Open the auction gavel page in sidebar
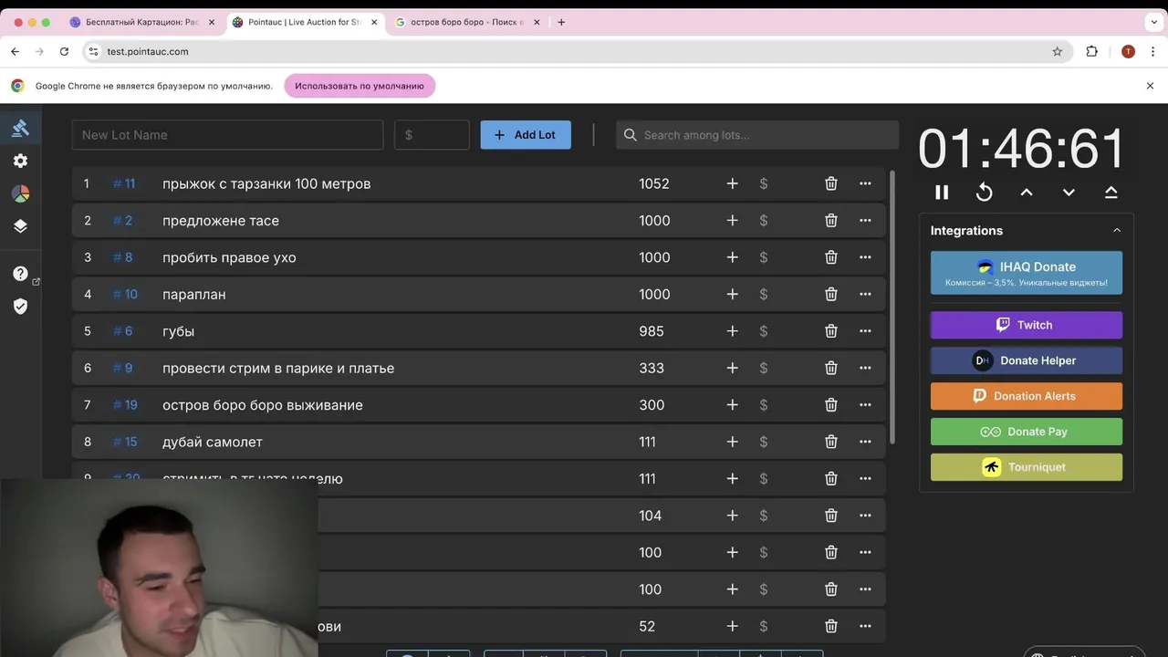The height and width of the screenshot is (657, 1168). (x=20, y=128)
